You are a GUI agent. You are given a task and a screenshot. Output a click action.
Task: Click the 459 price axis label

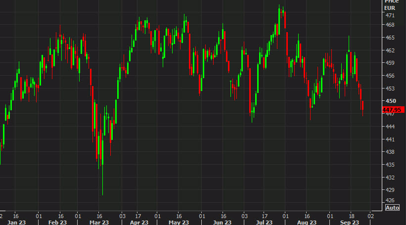tap(390, 63)
